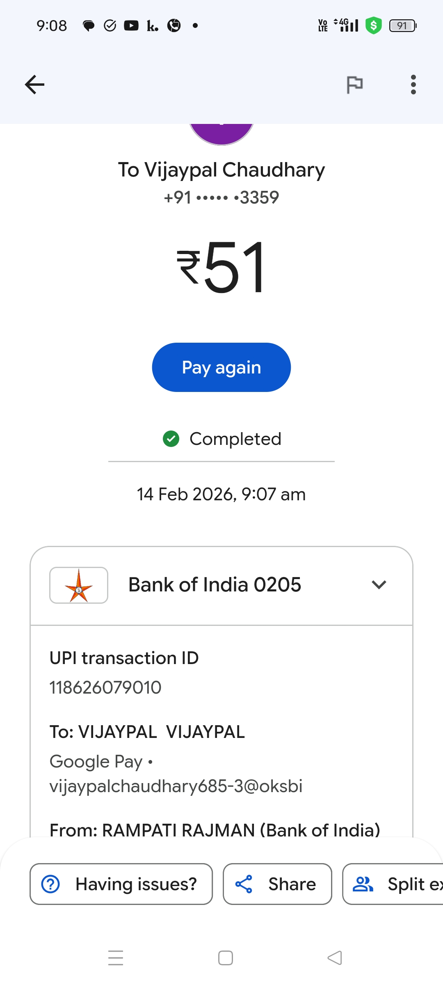Tap the Android back triangle navigation button

coord(335,958)
